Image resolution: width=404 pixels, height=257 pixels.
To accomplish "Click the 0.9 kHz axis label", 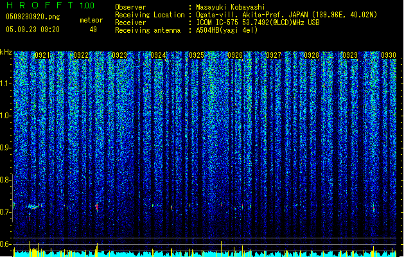I will click(6, 148).
